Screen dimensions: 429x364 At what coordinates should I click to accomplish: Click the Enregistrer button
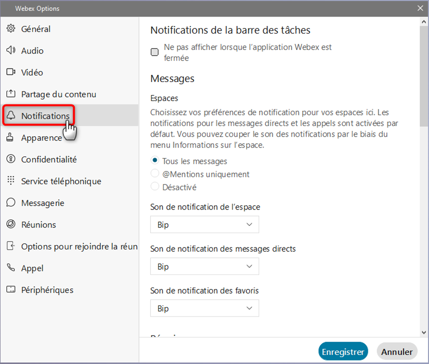coord(343,351)
